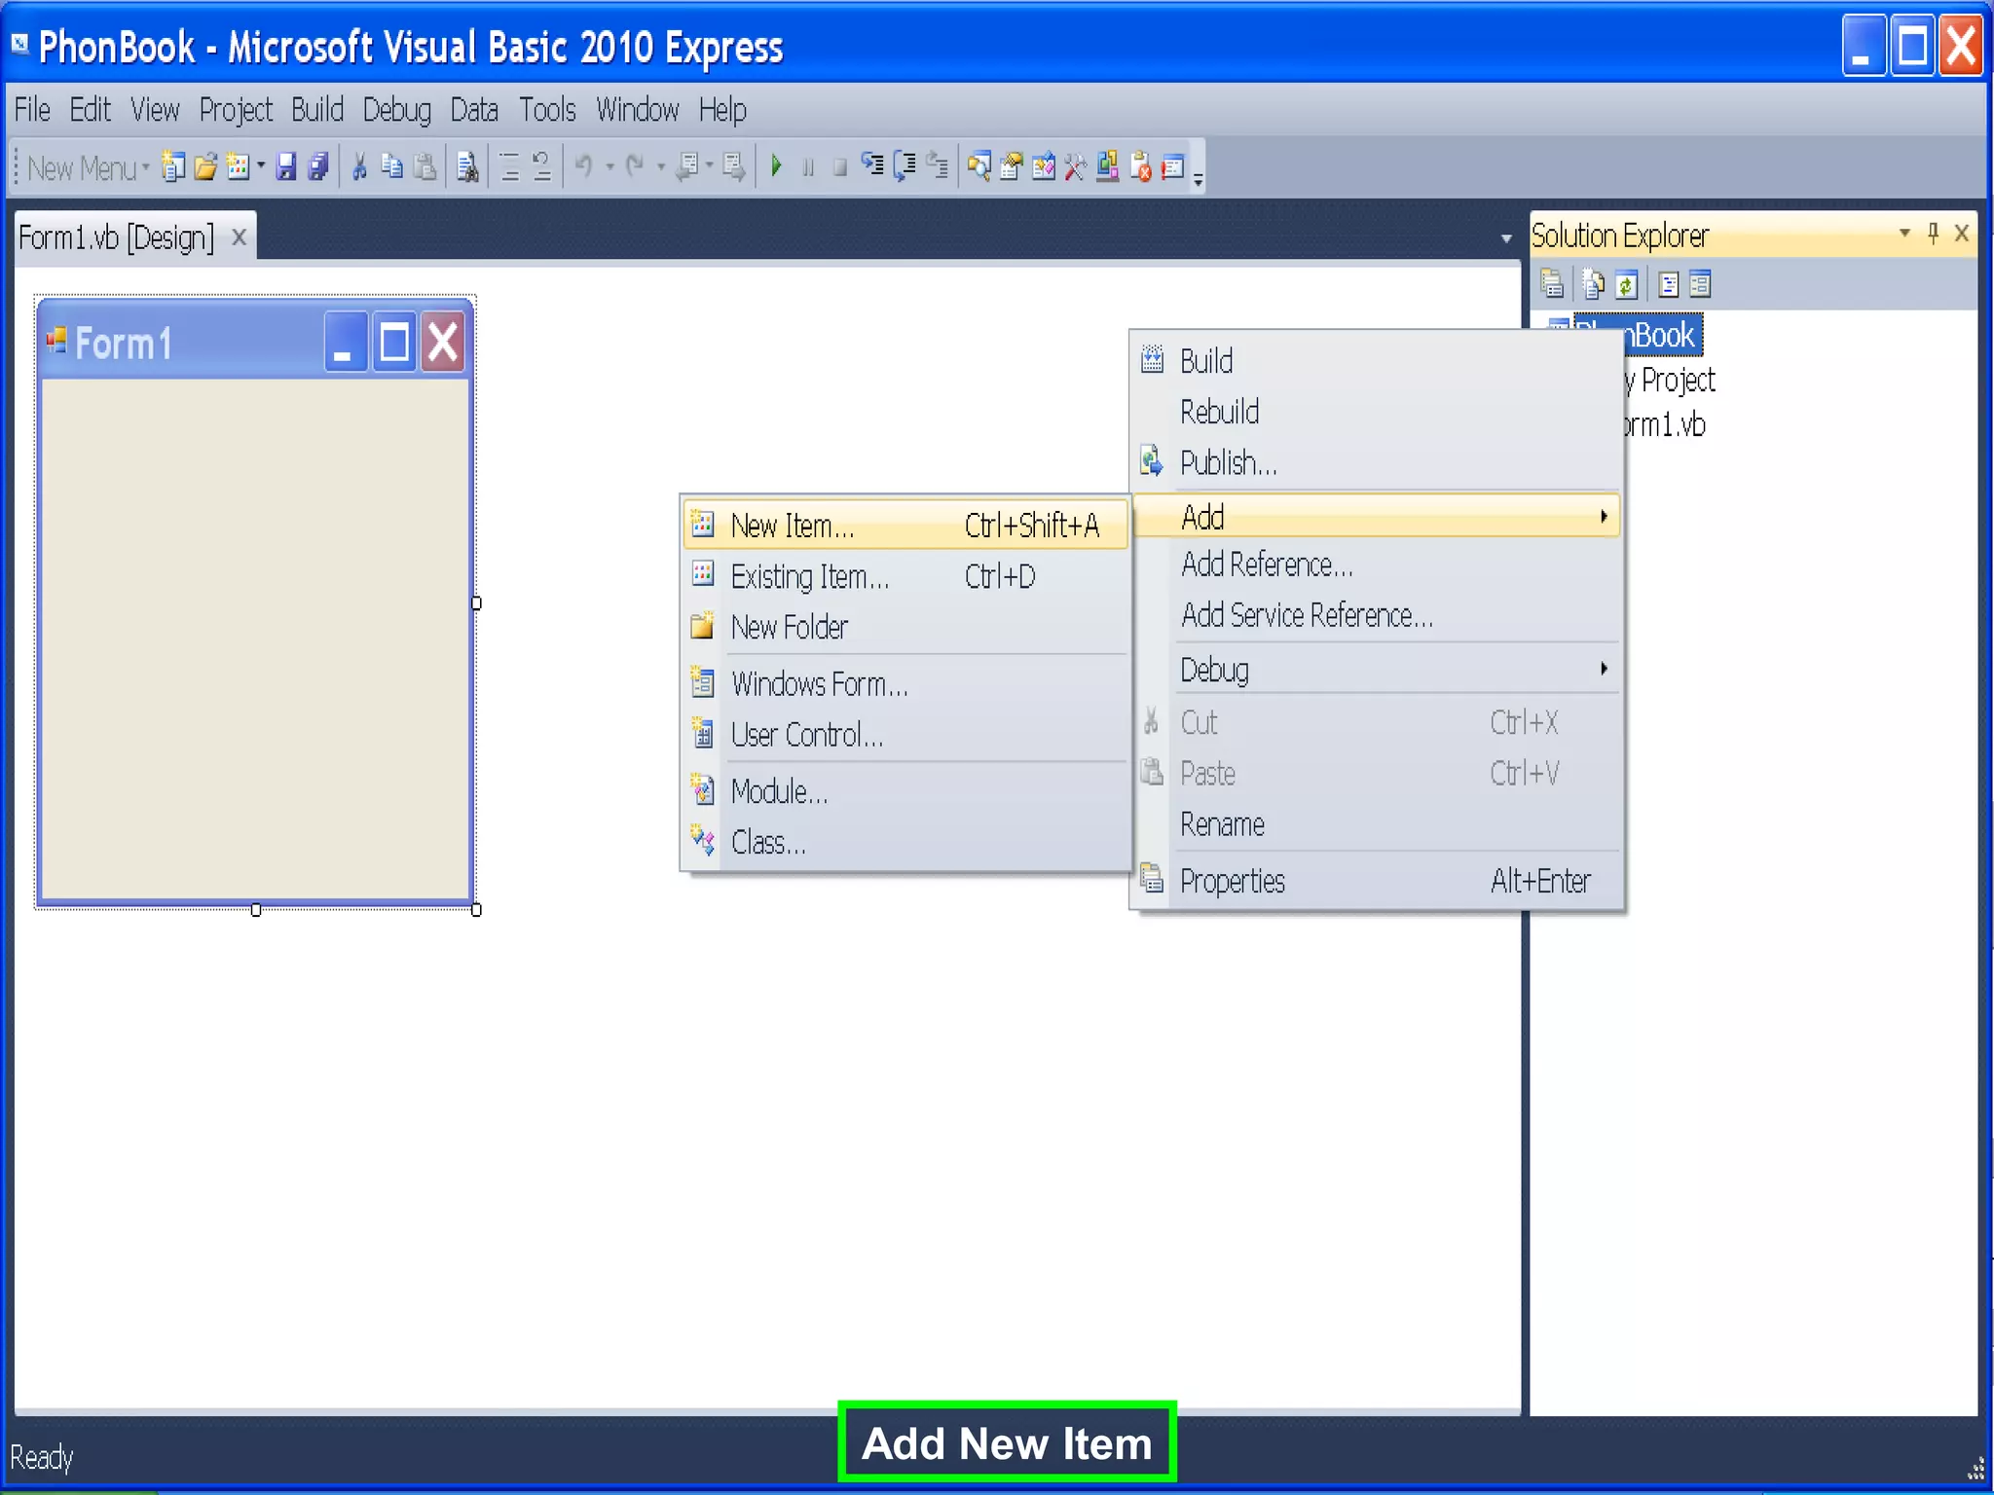The width and height of the screenshot is (1994, 1495).
Task: Click Solution Explorer Properties toolbar icon
Action: point(1552,285)
